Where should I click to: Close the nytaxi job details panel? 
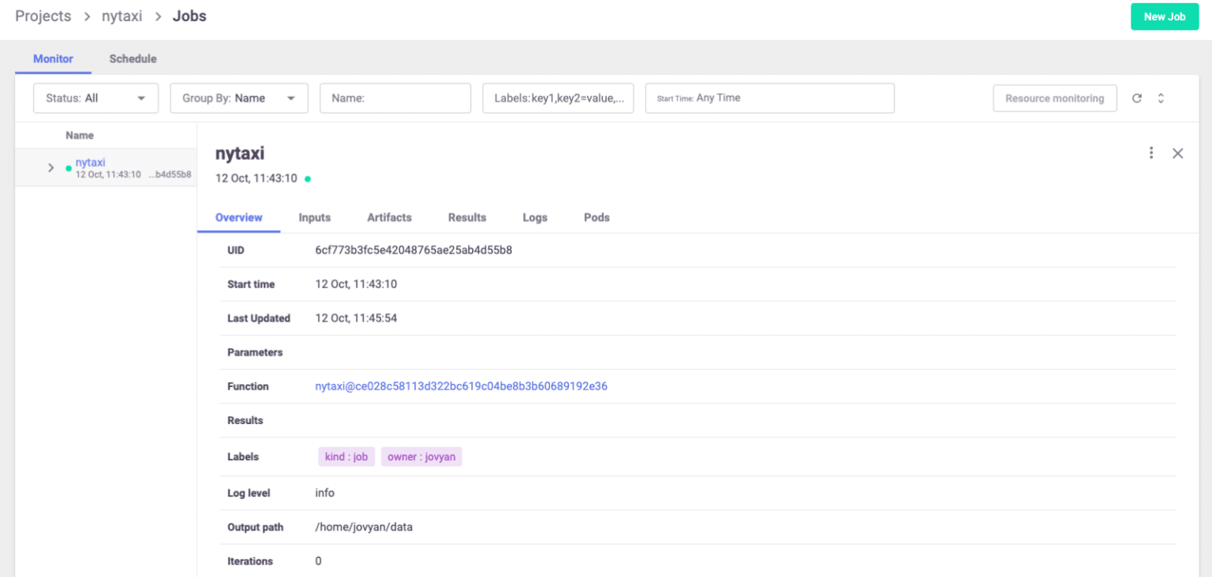click(x=1177, y=153)
